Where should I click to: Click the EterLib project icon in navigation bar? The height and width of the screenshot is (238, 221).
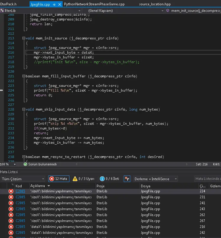[2, 11]
